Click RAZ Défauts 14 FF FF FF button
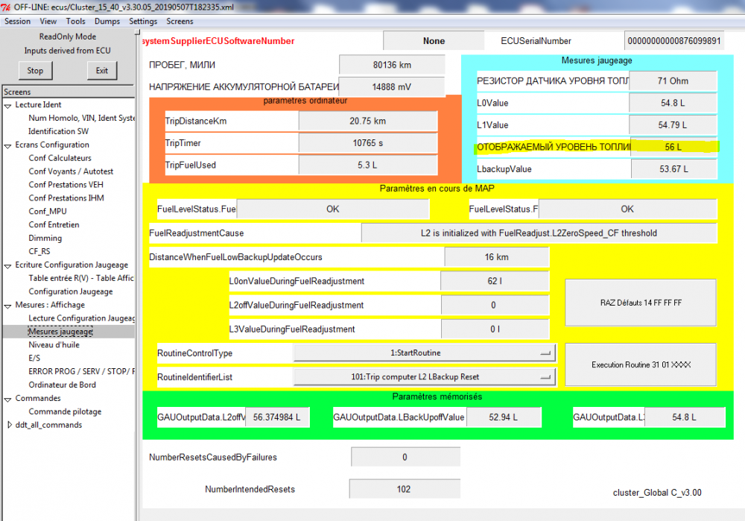 (x=641, y=303)
